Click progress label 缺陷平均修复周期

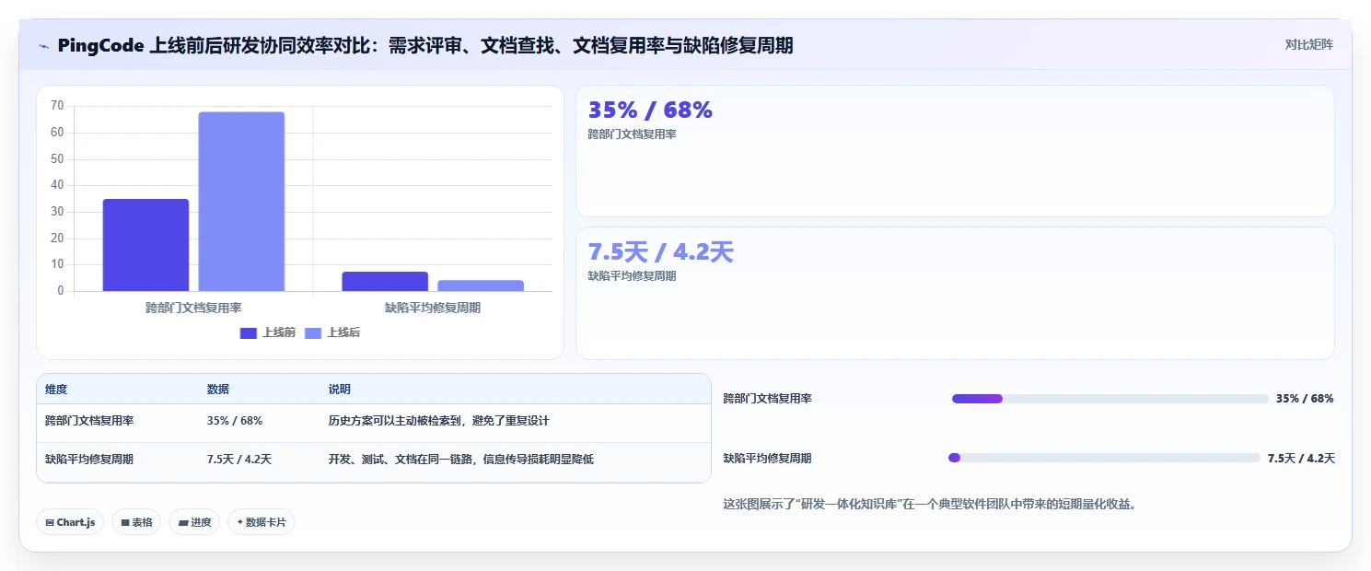point(767,458)
